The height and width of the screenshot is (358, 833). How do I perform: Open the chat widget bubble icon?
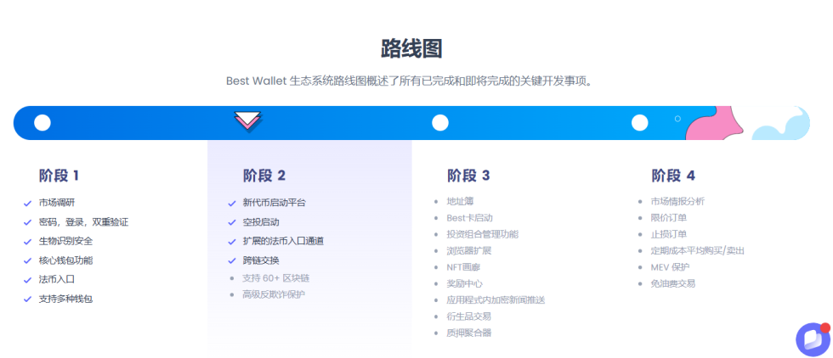(x=813, y=338)
